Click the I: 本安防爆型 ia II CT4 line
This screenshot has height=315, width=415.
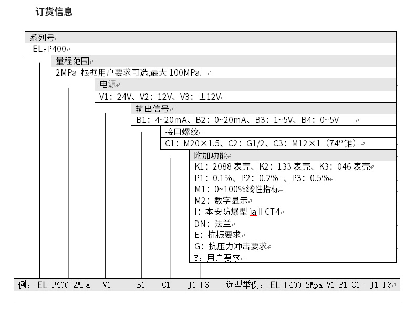click(237, 212)
